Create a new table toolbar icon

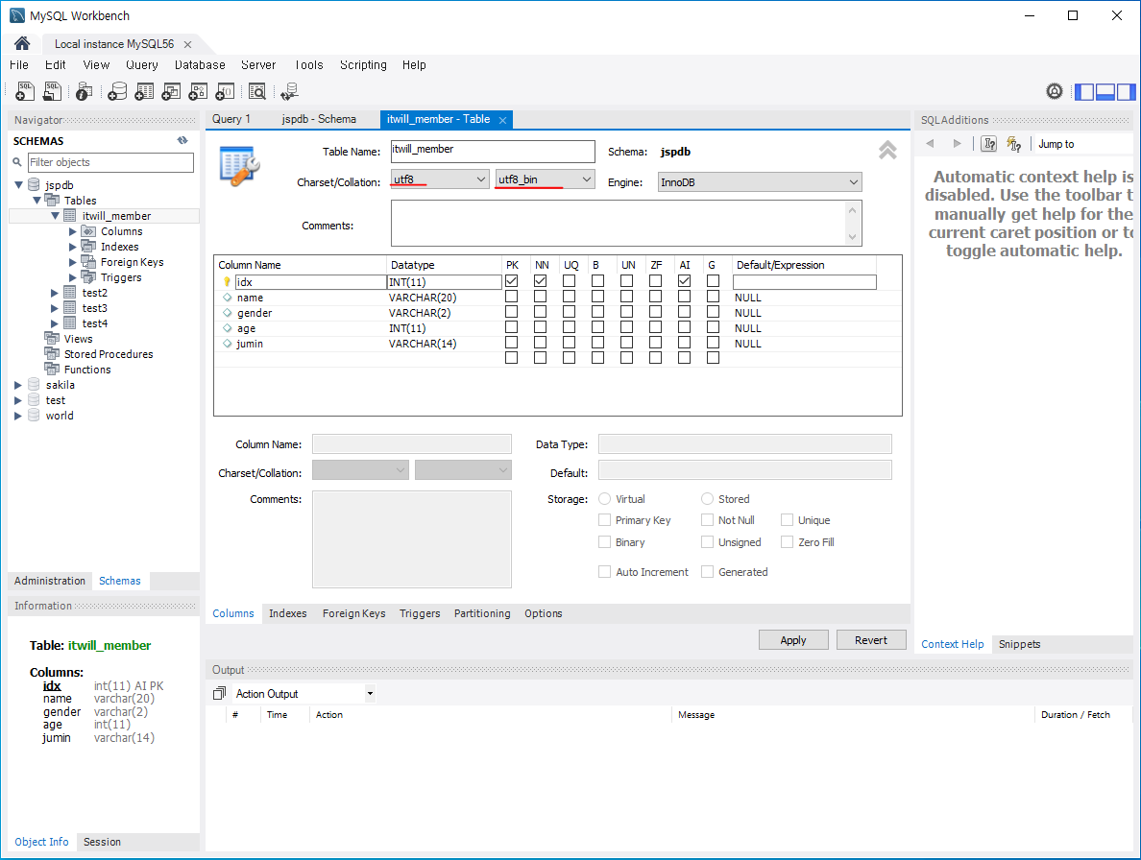pyautogui.click(x=144, y=91)
